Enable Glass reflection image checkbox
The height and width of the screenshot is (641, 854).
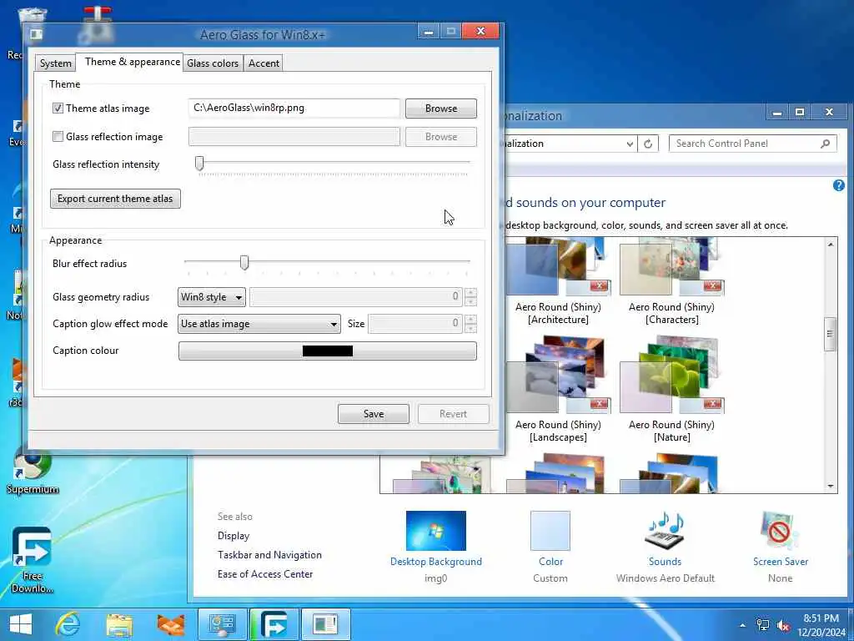58,136
